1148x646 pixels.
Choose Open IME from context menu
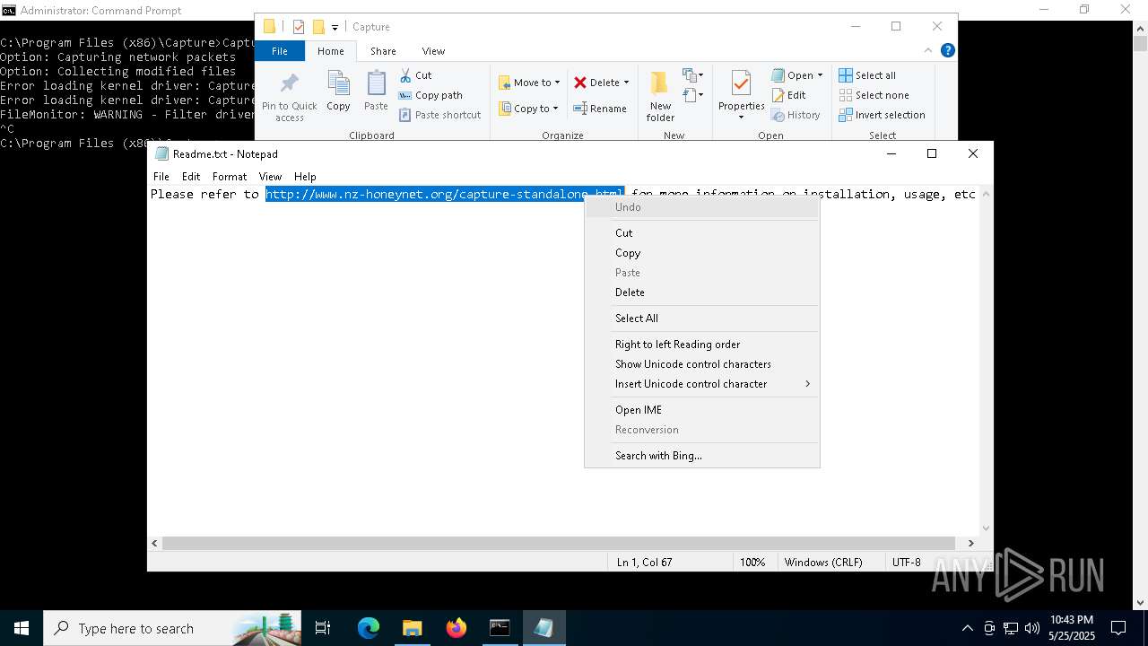coord(701,410)
